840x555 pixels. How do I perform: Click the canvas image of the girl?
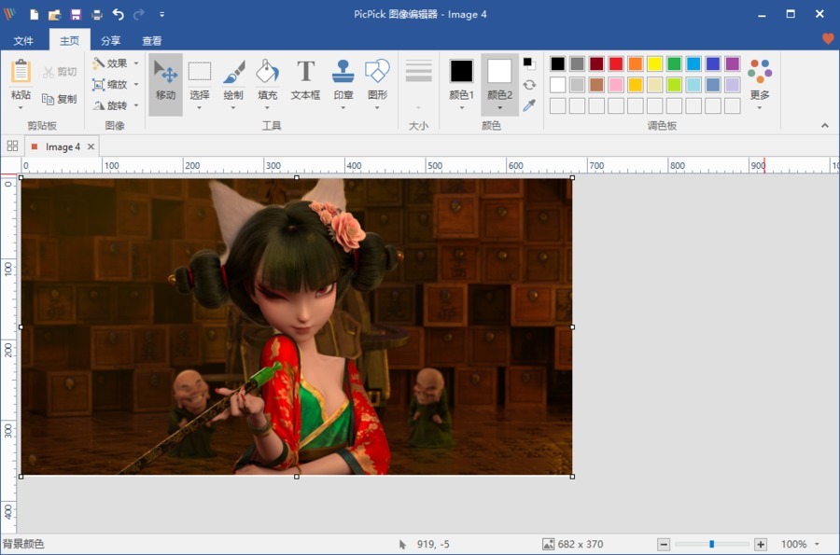pos(297,326)
